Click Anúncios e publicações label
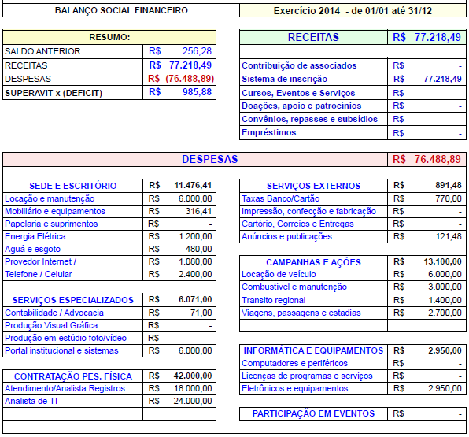This screenshot has width=469, height=437. [x=287, y=236]
